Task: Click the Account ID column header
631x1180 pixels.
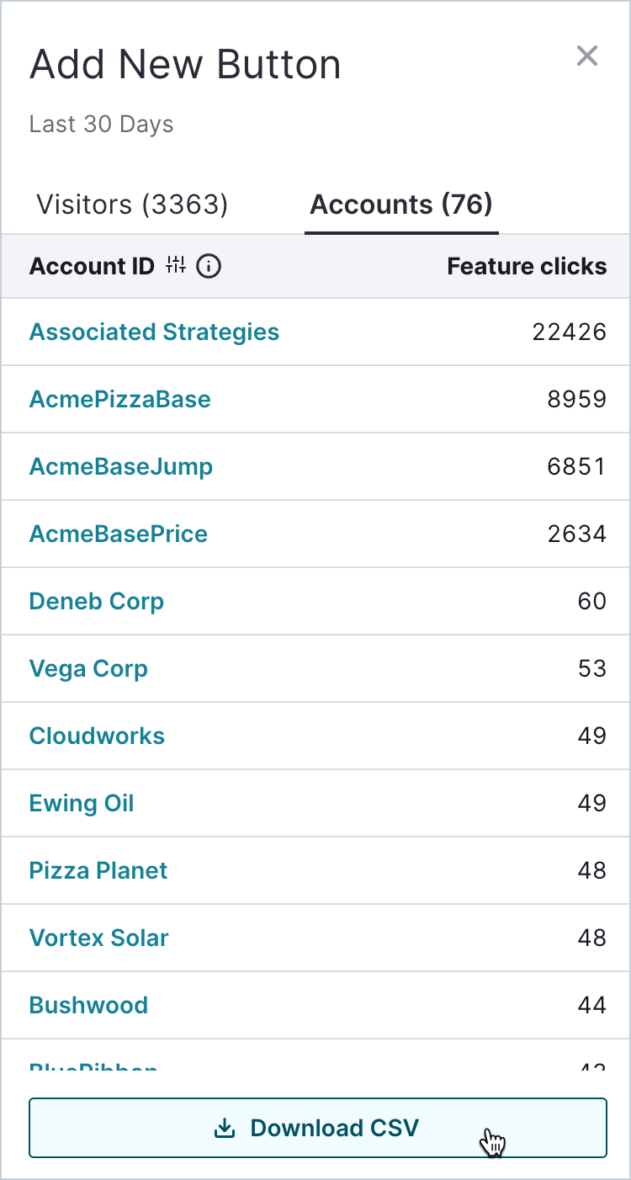Action: pyautogui.click(x=92, y=267)
